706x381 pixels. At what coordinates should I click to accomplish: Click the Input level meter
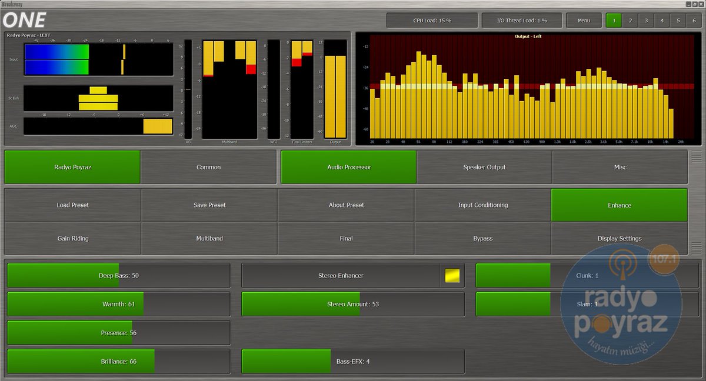[99, 59]
